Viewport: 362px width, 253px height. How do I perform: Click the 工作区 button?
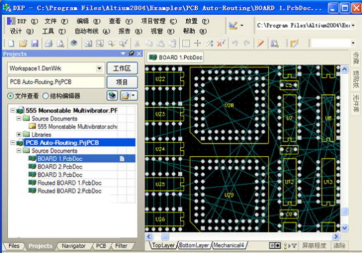[x=122, y=68]
